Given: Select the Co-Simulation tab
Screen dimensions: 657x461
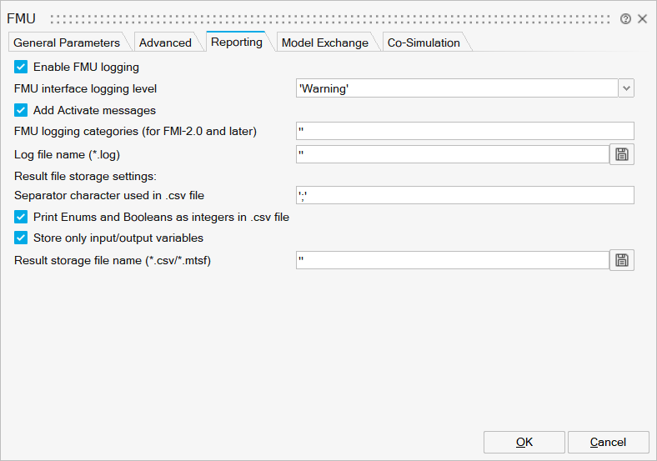Looking at the screenshot, I should (x=424, y=43).
